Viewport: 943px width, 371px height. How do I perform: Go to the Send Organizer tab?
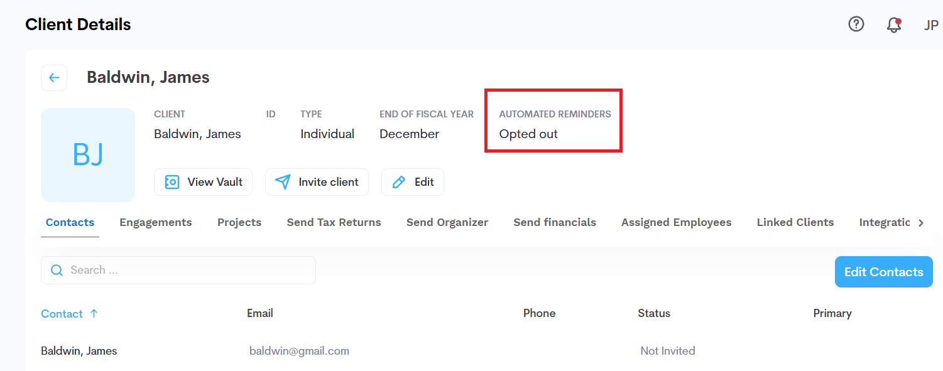[447, 222]
